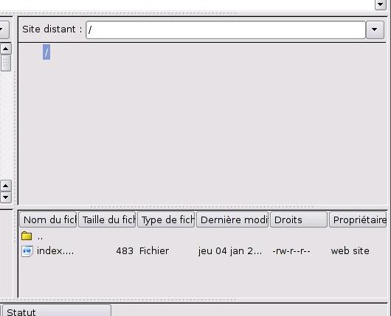
Task: Click the "-rw-r--r--" permissions cell
Action: (291, 251)
